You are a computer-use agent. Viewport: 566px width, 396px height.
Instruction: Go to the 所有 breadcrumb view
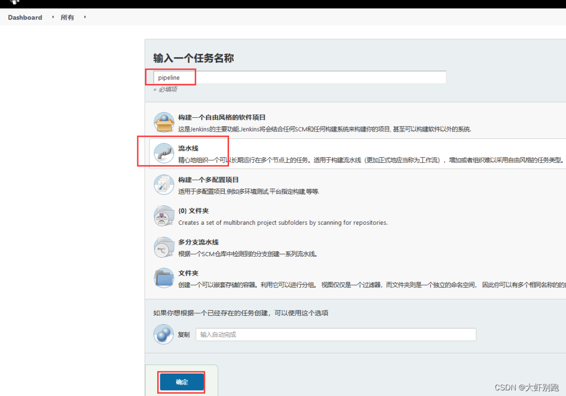pyautogui.click(x=67, y=17)
